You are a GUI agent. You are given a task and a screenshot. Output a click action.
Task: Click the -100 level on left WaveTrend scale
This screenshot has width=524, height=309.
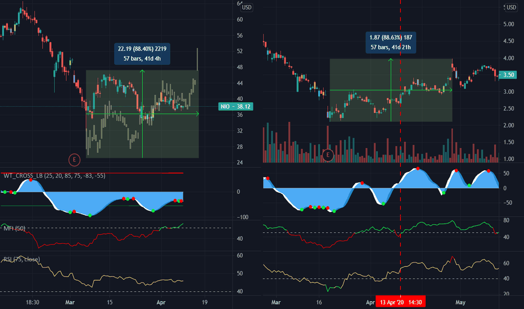[x=242, y=217]
